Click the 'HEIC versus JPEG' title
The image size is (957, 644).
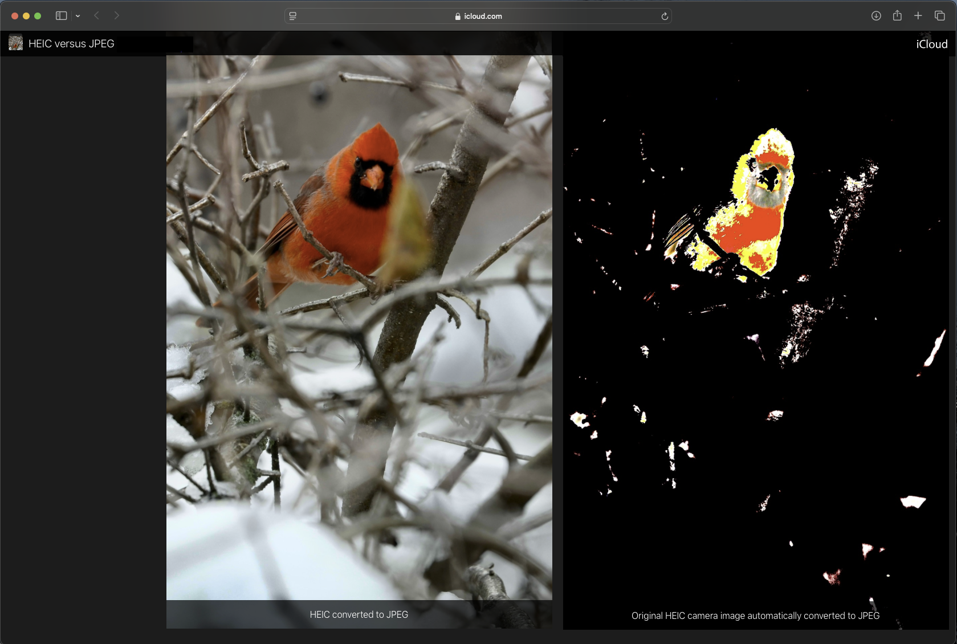(71, 44)
